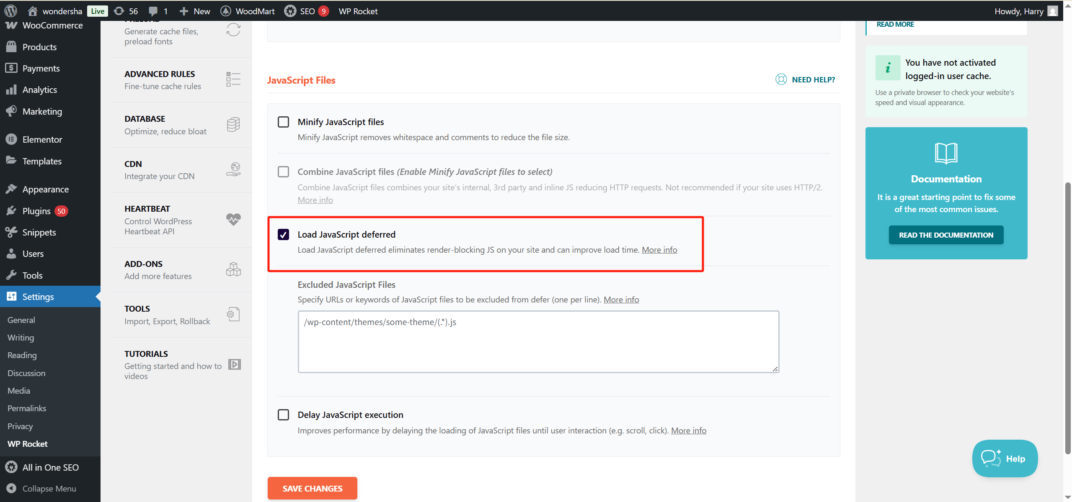Enable Delay JavaScript execution
The height and width of the screenshot is (502, 1072).
(283, 415)
